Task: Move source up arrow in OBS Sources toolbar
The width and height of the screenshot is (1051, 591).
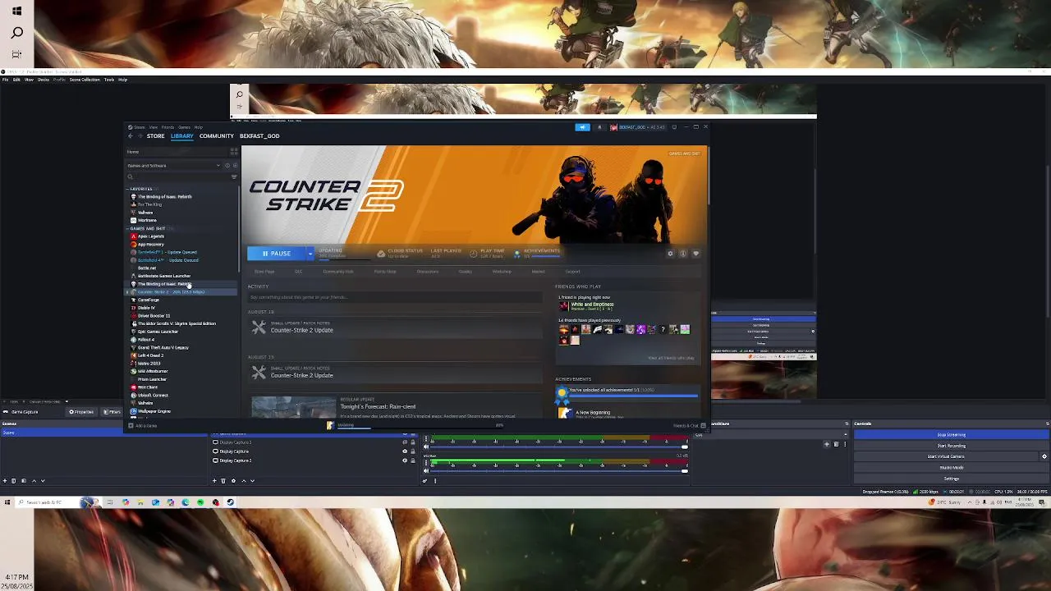Action: [244, 480]
